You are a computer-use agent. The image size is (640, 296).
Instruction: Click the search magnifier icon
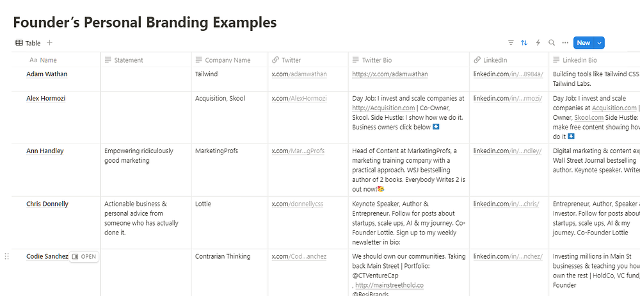tap(551, 43)
